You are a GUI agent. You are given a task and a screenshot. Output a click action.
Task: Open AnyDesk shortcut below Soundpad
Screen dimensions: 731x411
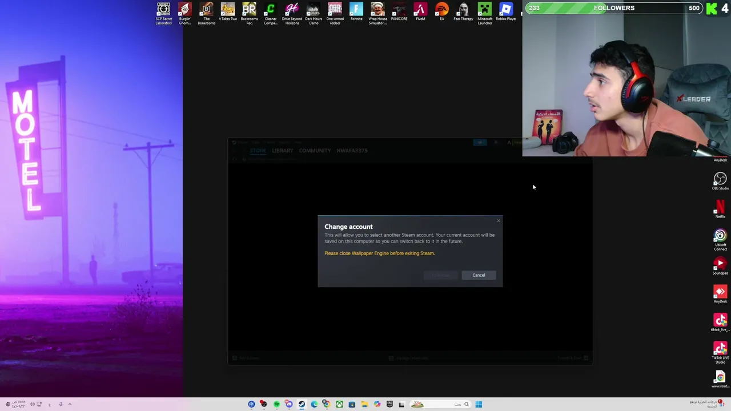coord(720,295)
